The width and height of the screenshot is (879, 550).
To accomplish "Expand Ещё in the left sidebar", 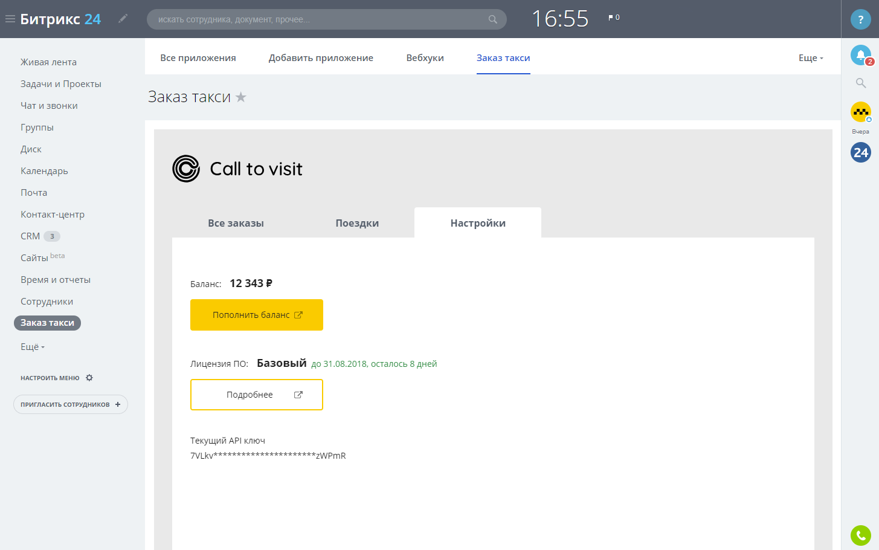I will [33, 347].
